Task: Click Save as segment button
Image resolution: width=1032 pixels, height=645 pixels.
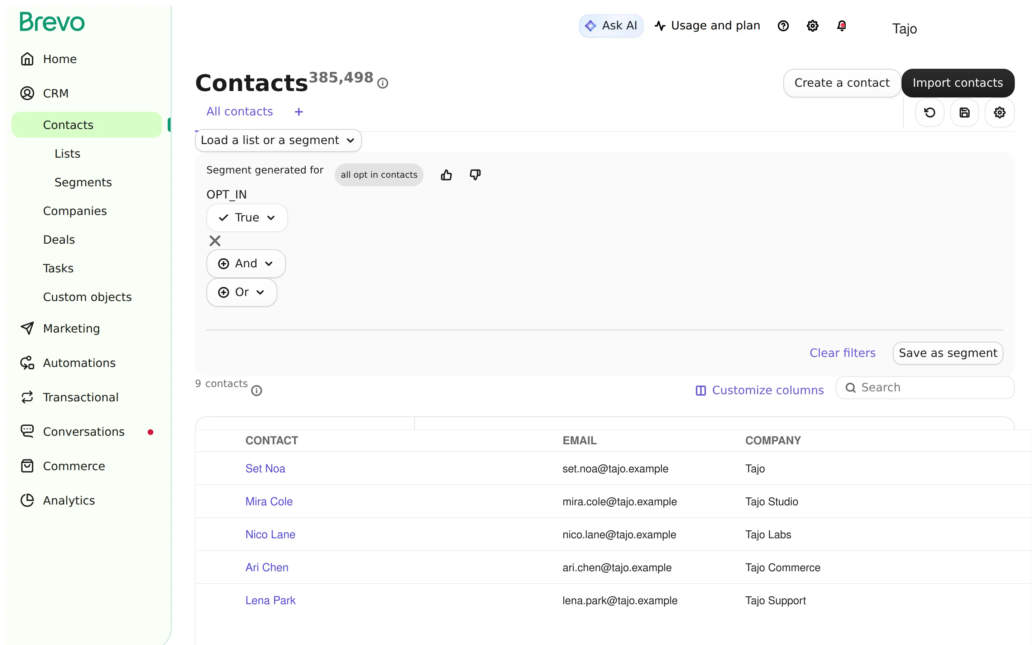Action: tap(947, 353)
